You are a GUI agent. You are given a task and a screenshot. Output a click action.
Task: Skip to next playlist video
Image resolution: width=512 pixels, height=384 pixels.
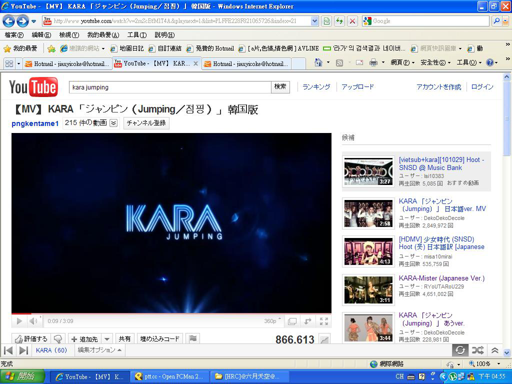click(23, 350)
